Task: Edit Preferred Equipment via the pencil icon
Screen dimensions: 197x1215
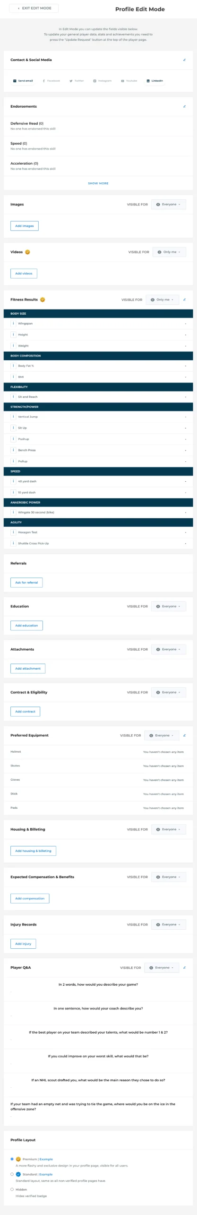Action: 184,735
